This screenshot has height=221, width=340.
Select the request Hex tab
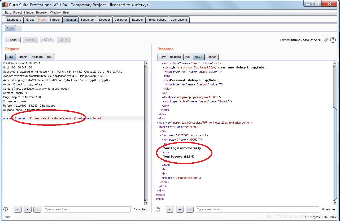click(x=50, y=57)
